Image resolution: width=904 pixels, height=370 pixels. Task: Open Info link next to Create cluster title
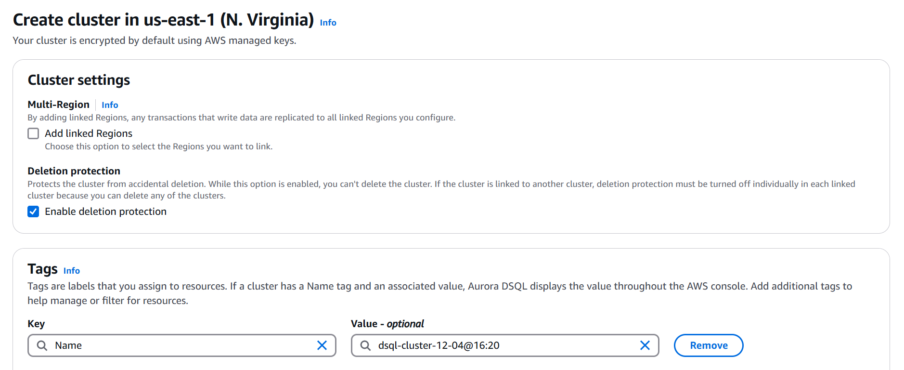328,23
